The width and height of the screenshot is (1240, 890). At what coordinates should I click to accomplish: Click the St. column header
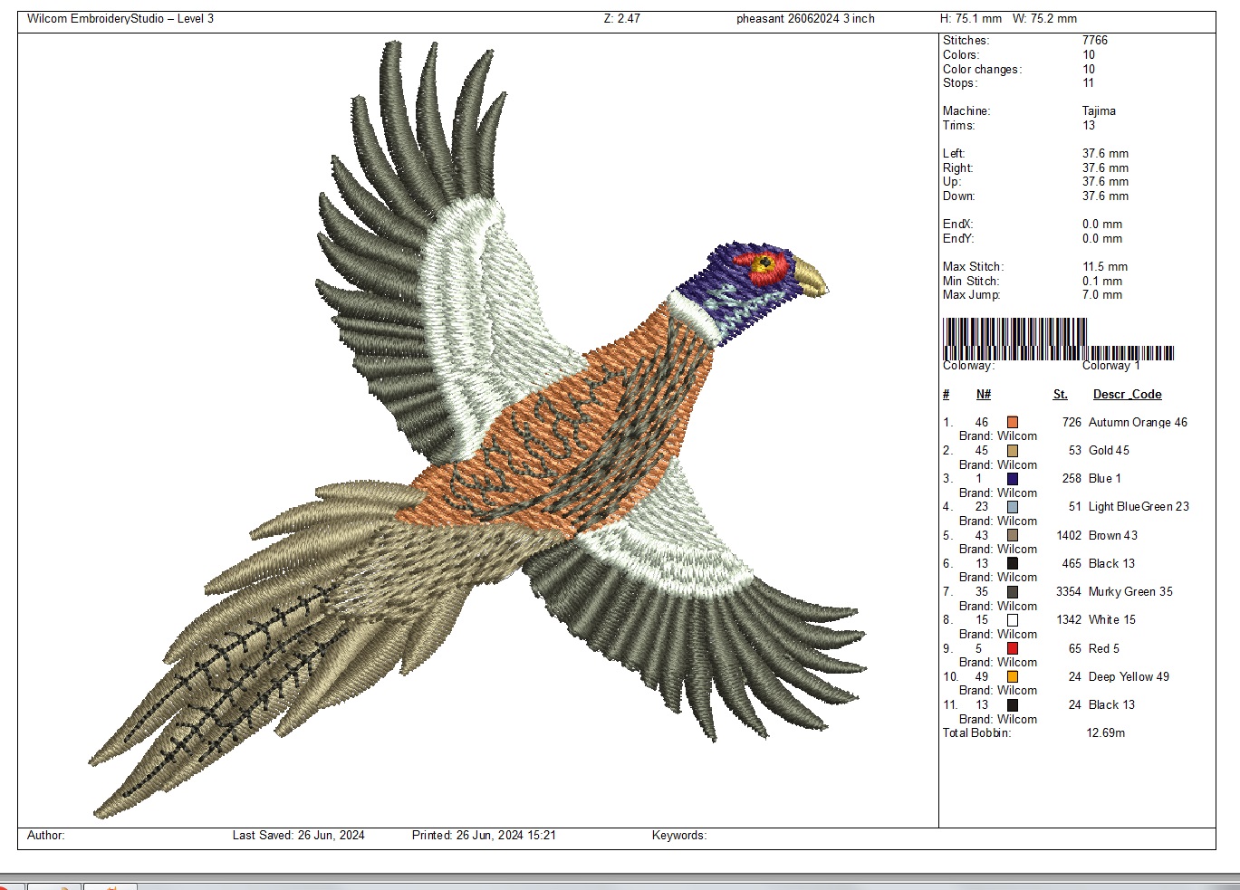(x=1060, y=395)
